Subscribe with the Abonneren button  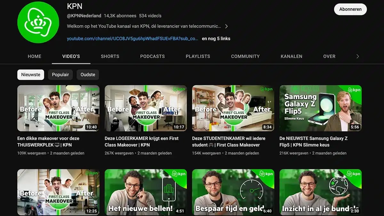pos(350,9)
